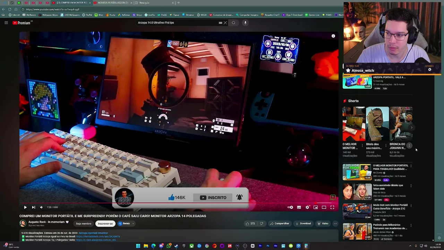444x250 pixels.
Task: Clear the YouTube search box text
Action: 225,23
